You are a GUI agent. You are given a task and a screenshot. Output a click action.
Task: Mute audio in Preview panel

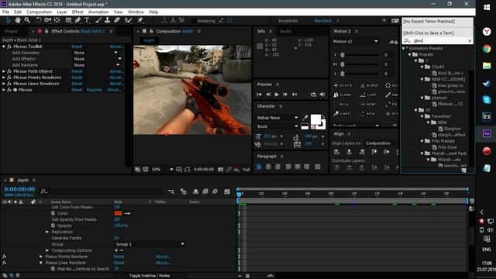point(322,95)
